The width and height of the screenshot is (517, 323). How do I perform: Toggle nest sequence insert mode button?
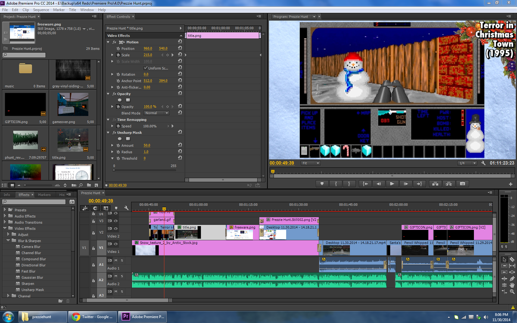click(x=85, y=208)
